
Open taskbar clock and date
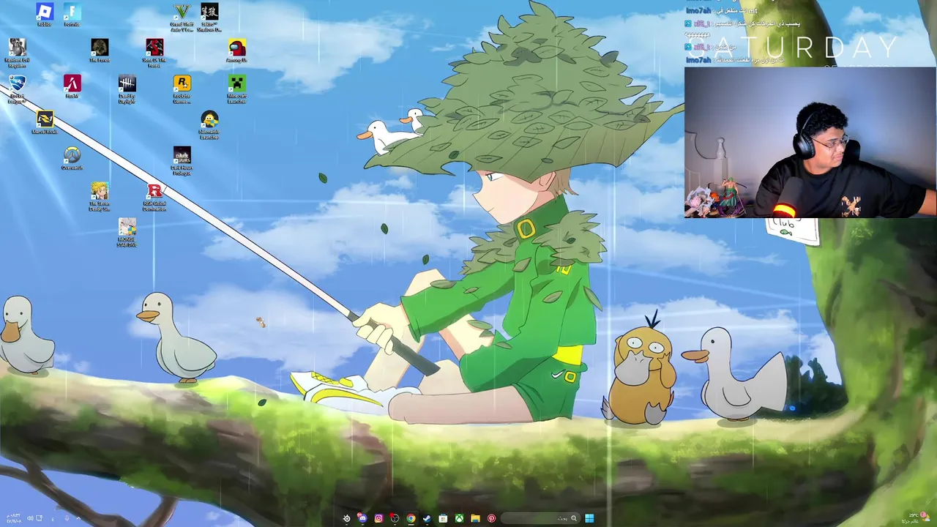click(13, 518)
